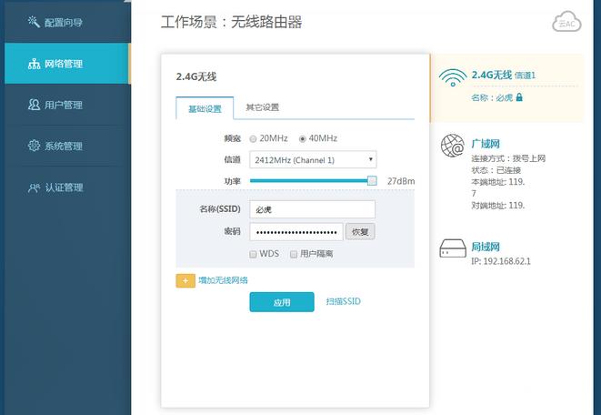The image size is (601, 415).
Task: Open the 局域网 link
Action: [x=486, y=247]
